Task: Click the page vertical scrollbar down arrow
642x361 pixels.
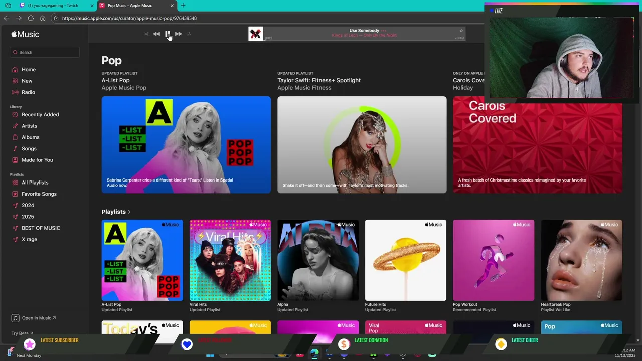Action: click(638, 341)
